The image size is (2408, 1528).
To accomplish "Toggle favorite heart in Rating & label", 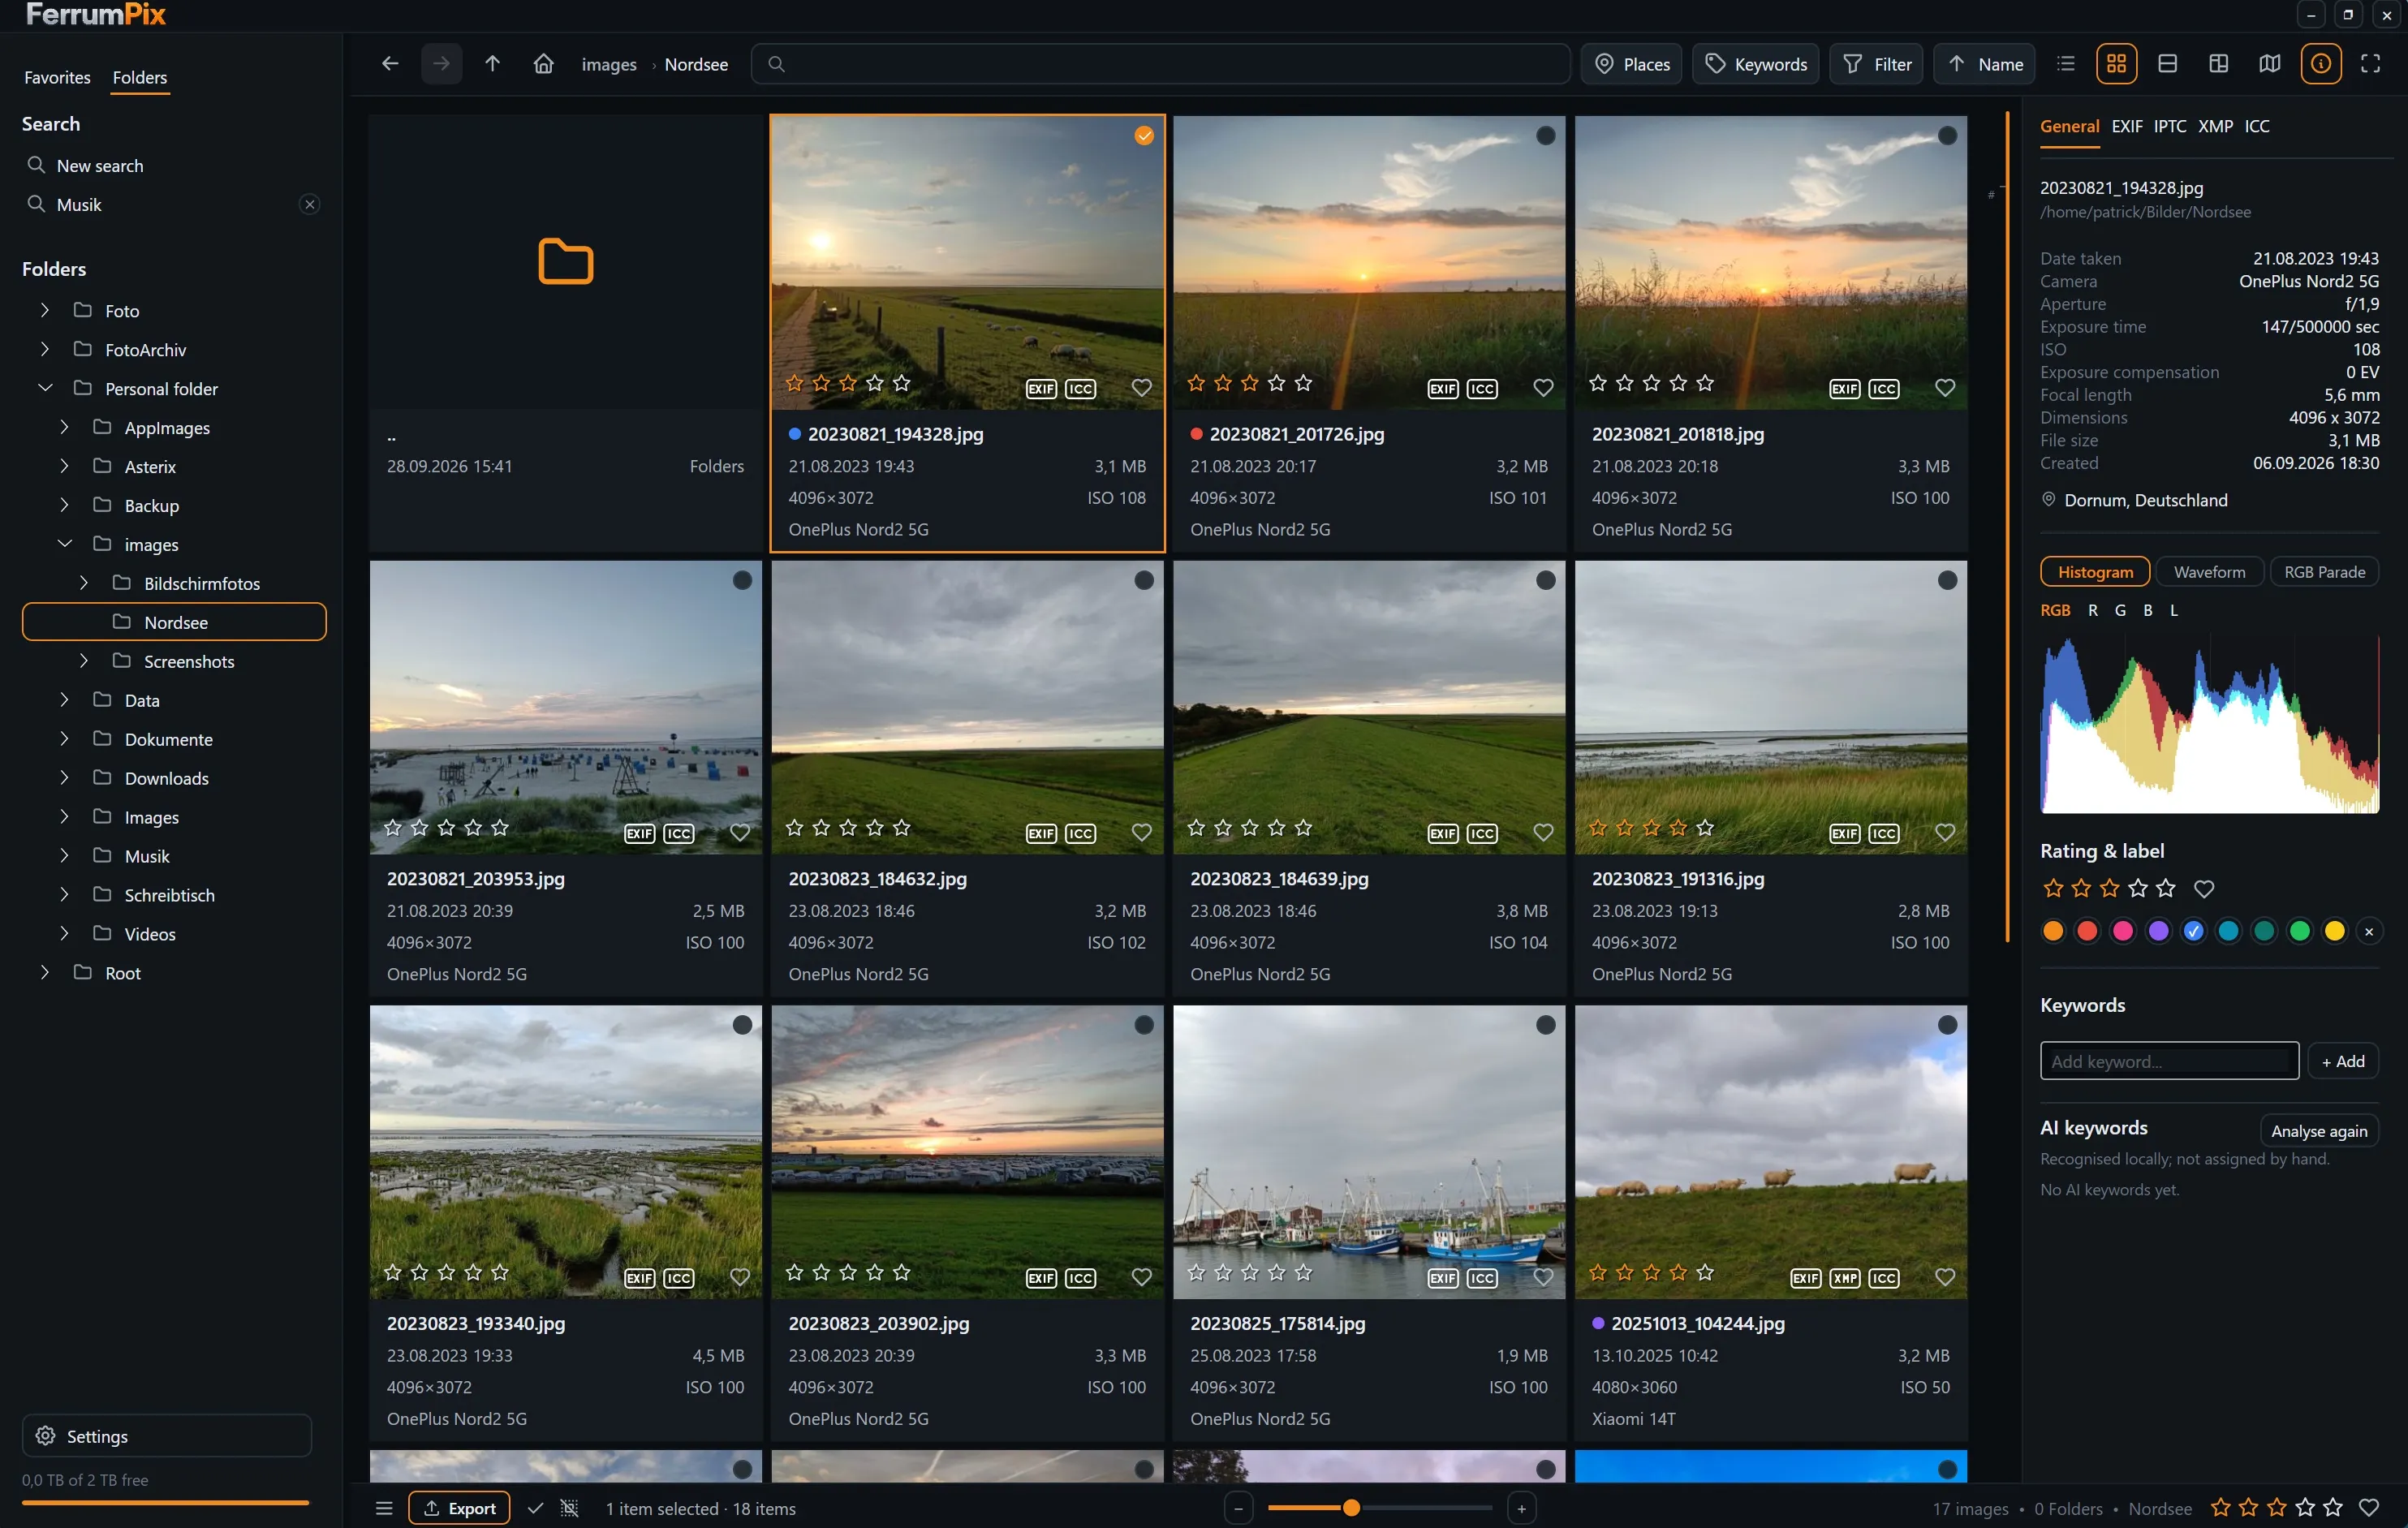I will (x=2204, y=888).
